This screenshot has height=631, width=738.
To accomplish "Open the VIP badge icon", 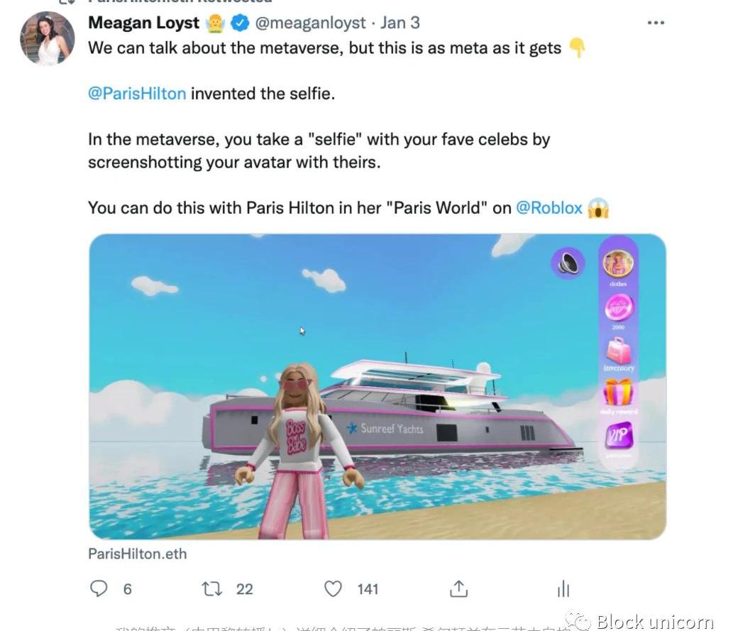I will [619, 434].
